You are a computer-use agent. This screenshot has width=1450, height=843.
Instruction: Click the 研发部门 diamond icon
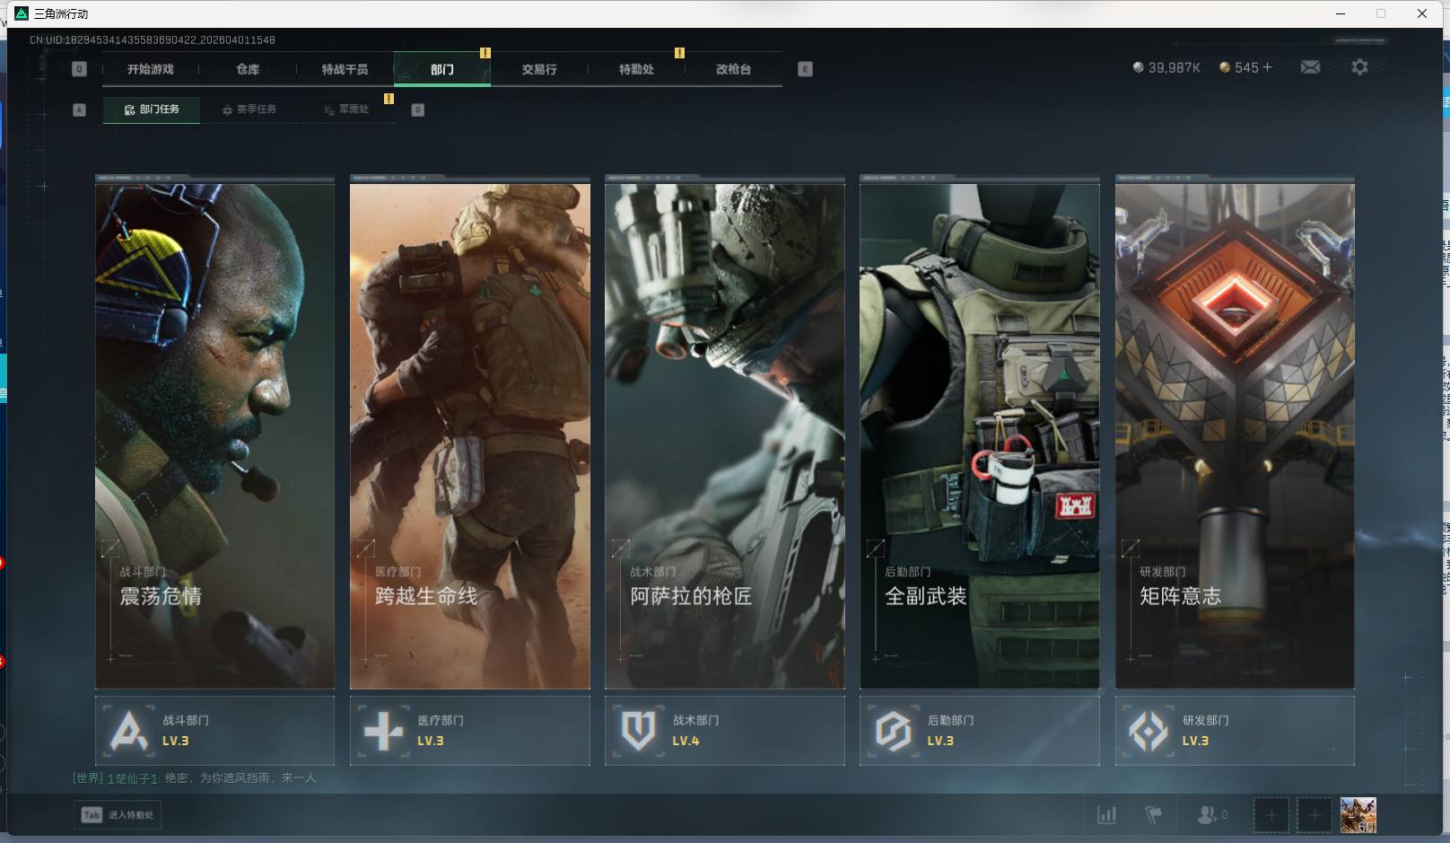(x=1148, y=731)
